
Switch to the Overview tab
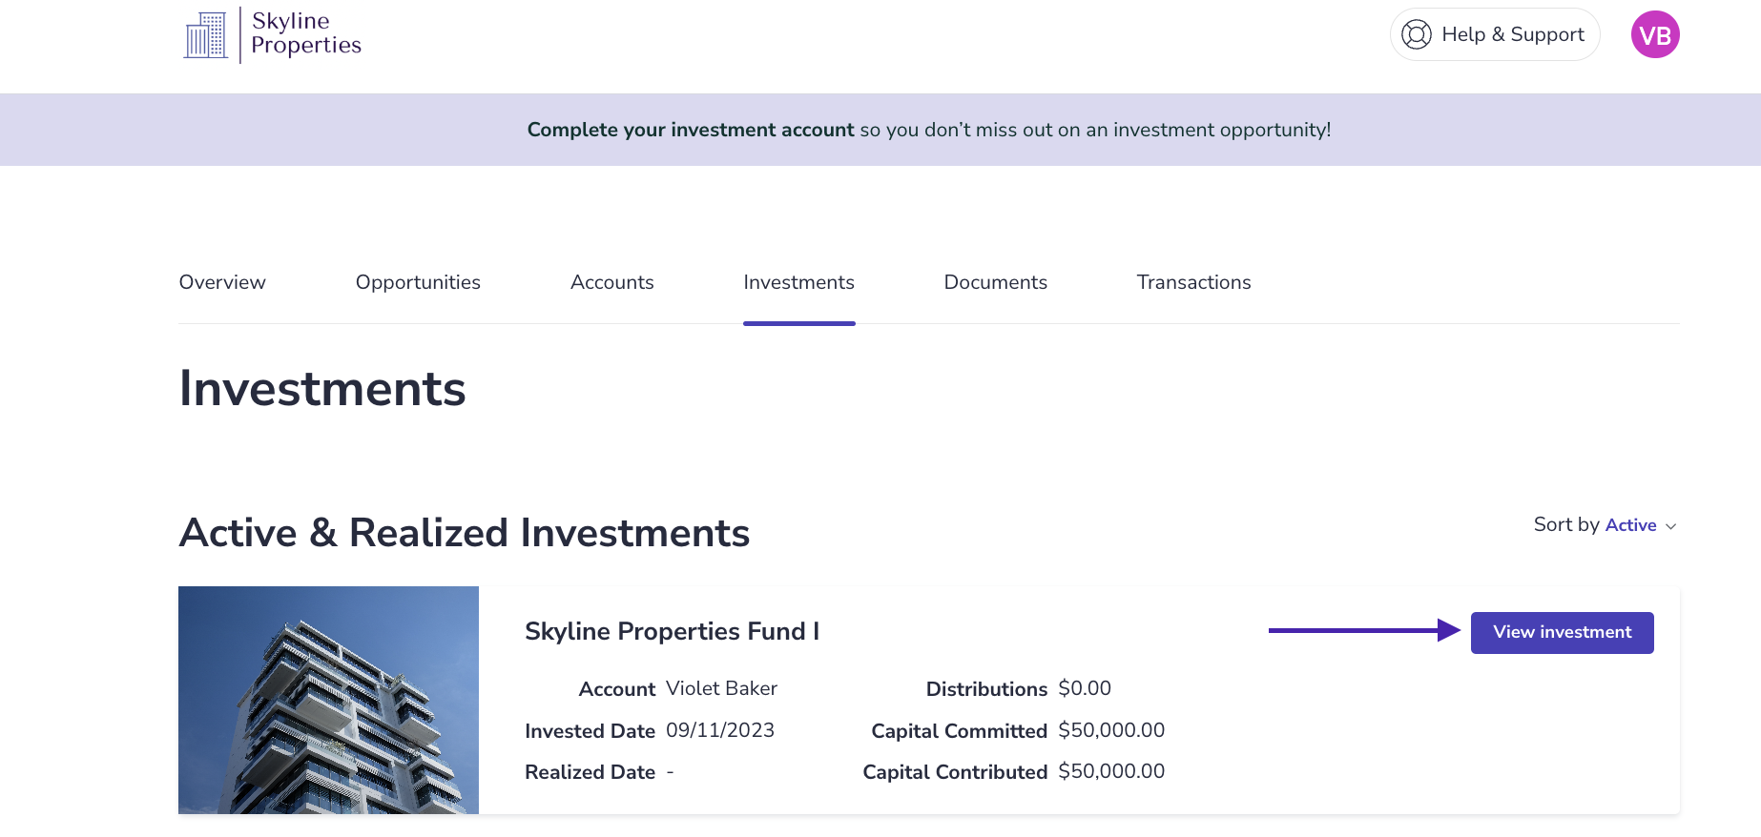click(x=222, y=282)
